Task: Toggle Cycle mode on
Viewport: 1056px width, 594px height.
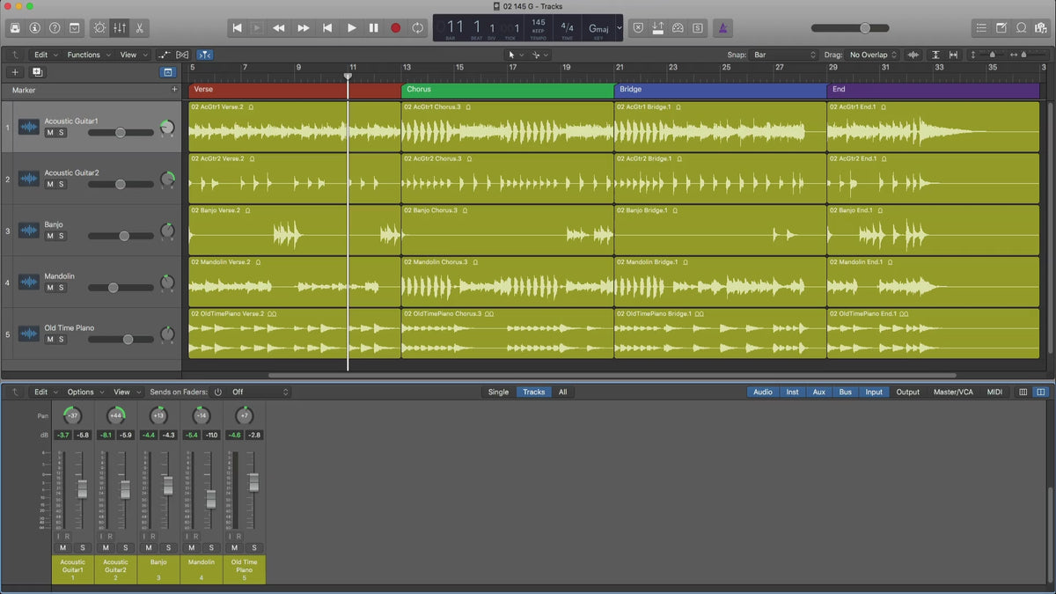Action: click(417, 28)
